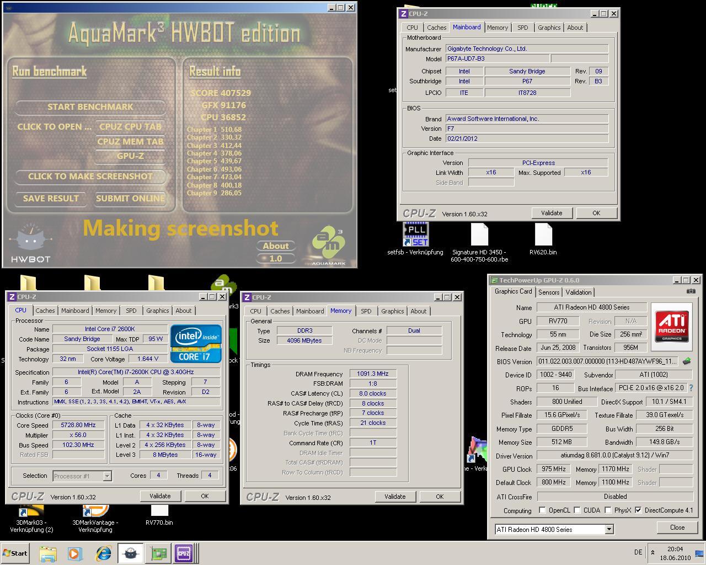Screen dimensions: 706x565
Task: Click the CPUZ CPU TAB button
Action: click(130, 127)
